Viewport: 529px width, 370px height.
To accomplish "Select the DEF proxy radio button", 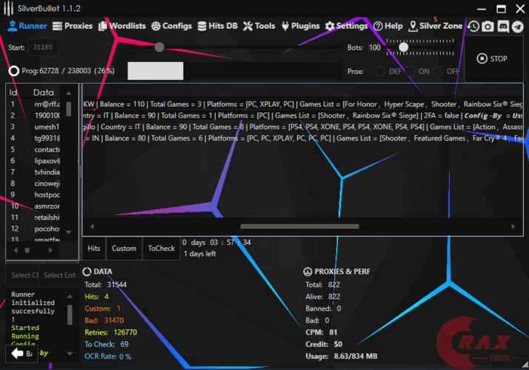I will coord(380,71).
